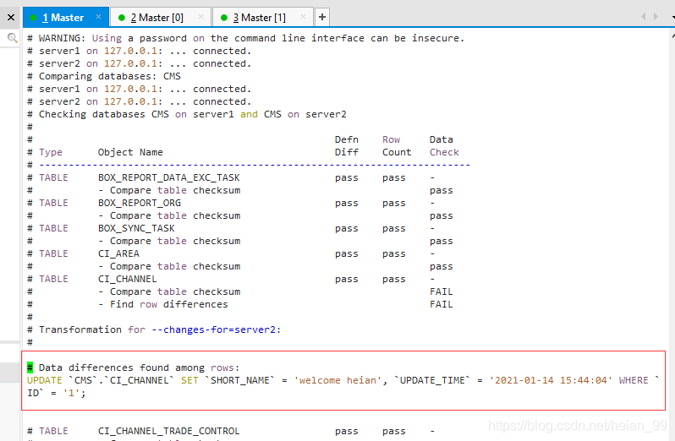Screen dimensions: 675x441
Task: Switch to the 1 Master tab
Action: (63, 17)
